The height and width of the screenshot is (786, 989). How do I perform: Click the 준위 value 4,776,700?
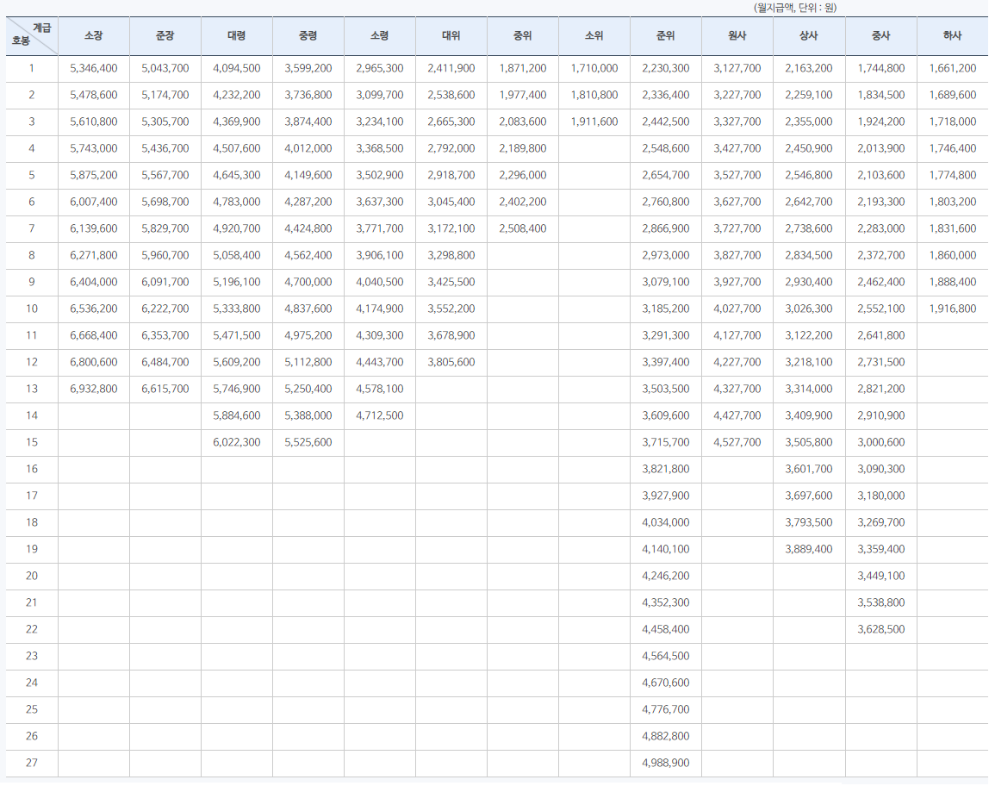[x=665, y=709]
